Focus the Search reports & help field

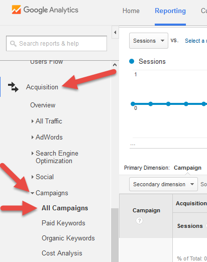coord(56,43)
